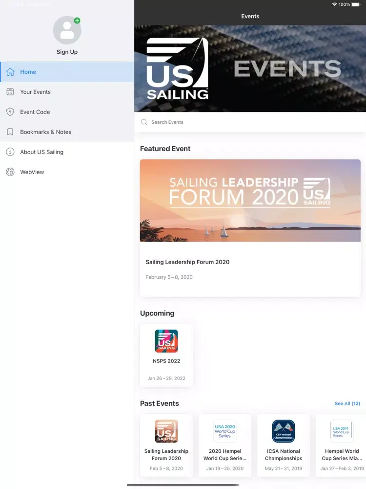Screen dimensions: 366x489
Task: Click the Your Events calendar icon
Action: [x=10, y=92]
